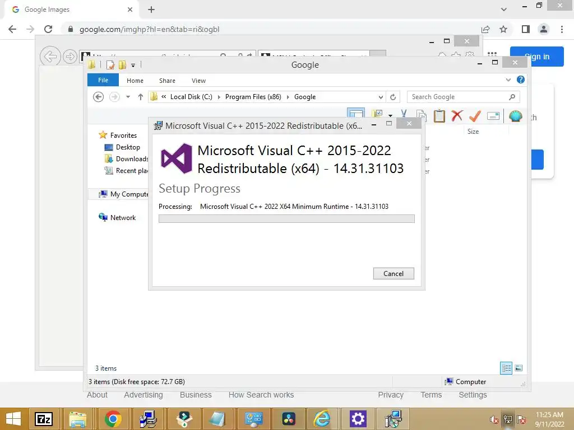Refresh the Explorer folder view

coord(393,97)
